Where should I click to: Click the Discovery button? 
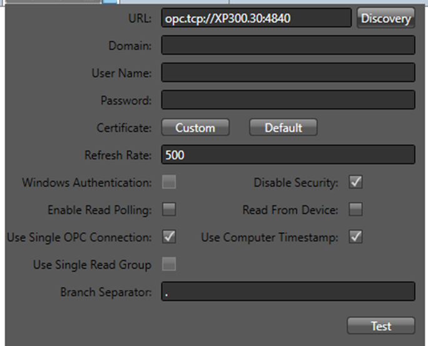(x=385, y=18)
